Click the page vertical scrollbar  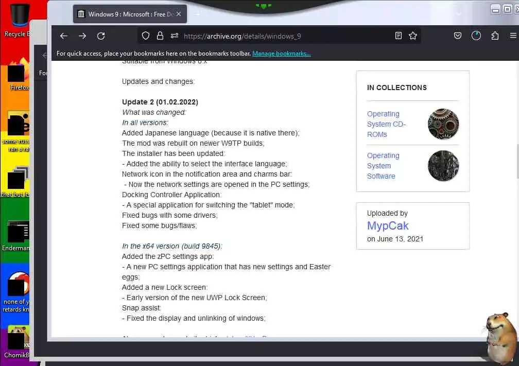(517, 162)
